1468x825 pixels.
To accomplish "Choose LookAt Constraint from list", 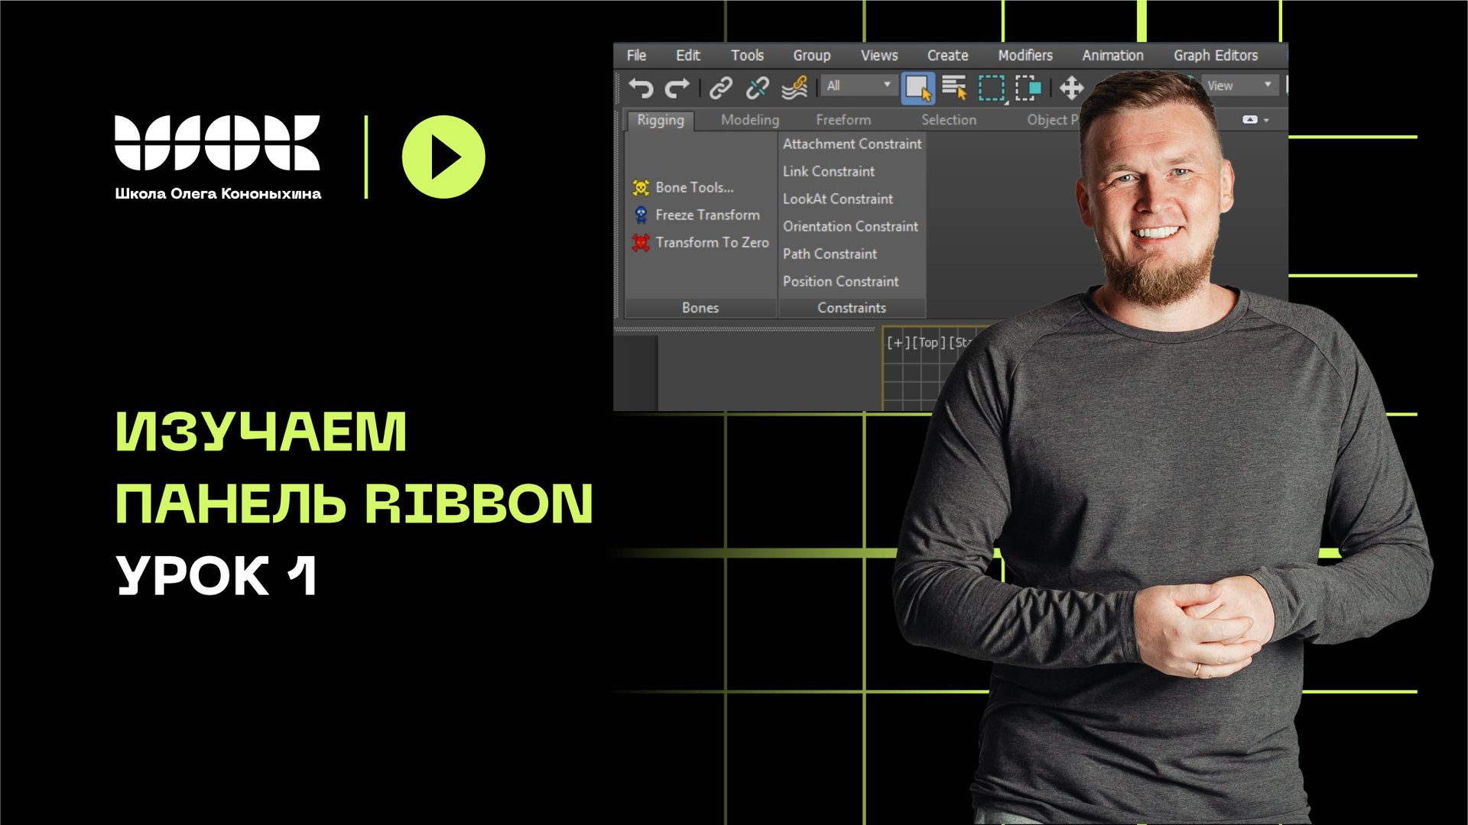I will click(x=837, y=199).
